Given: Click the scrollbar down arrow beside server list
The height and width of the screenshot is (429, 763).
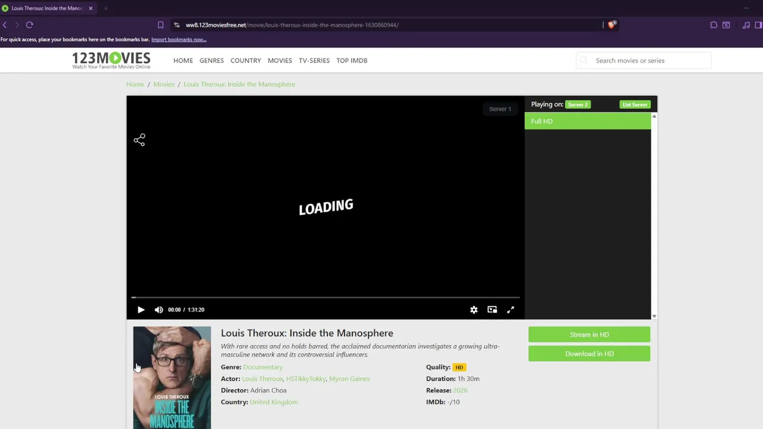Looking at the screenshot, I should pyautogui.click(x=654, y=316).
